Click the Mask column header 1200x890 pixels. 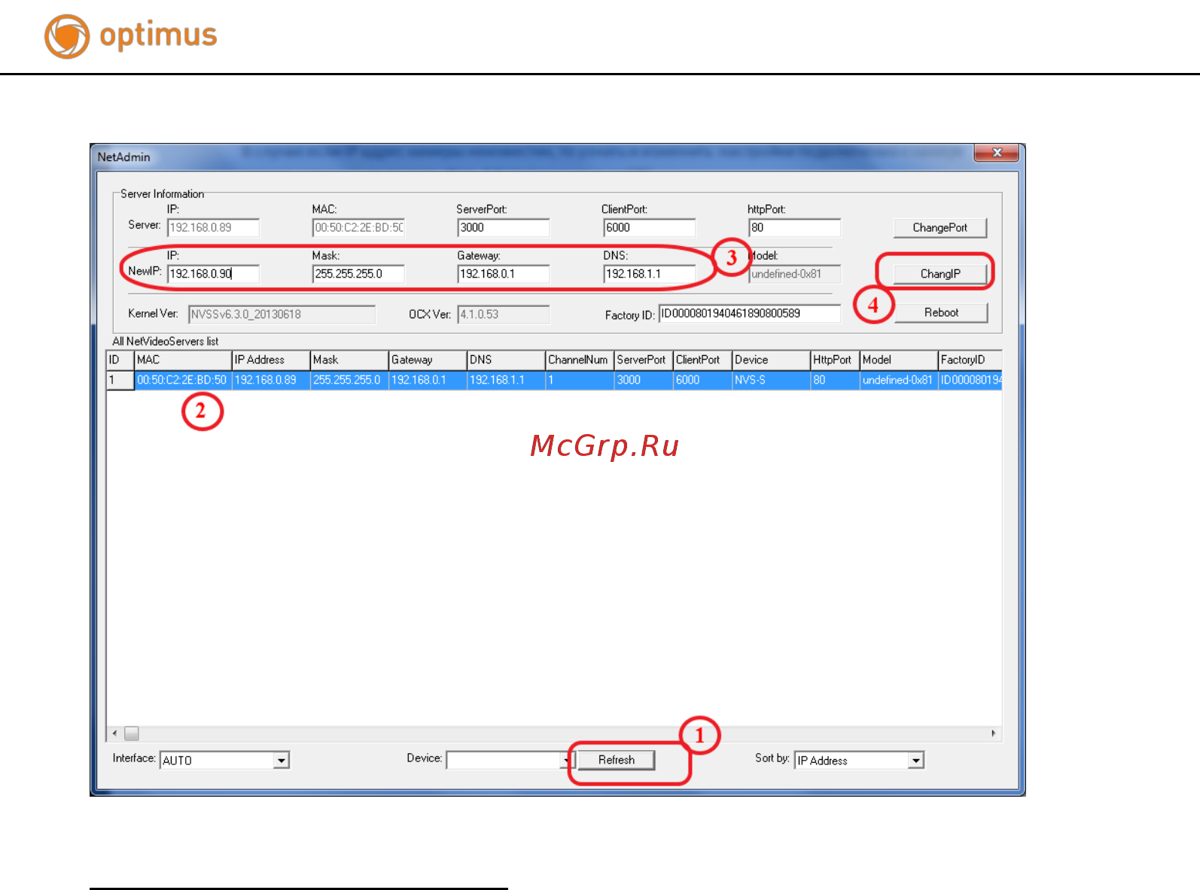coord(349,360)
